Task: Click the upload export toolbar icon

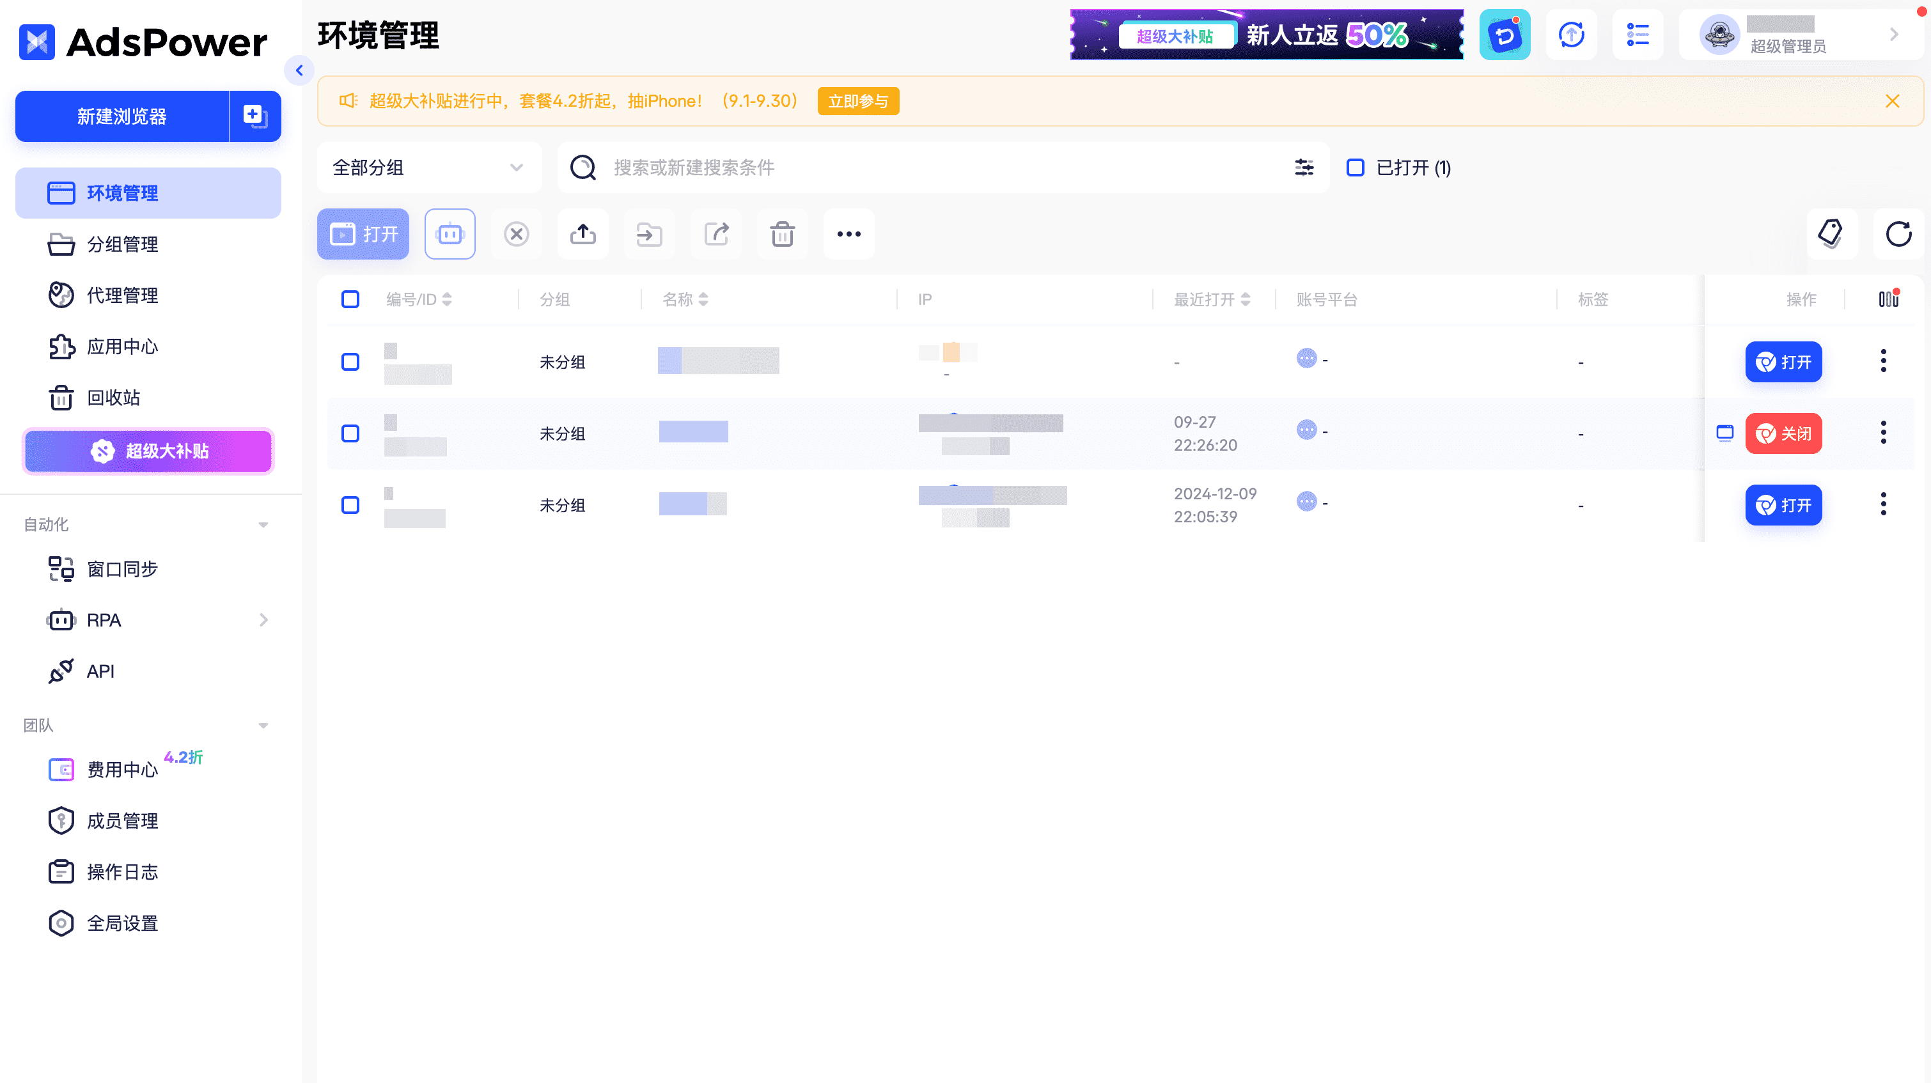Action: pos(582,234)
